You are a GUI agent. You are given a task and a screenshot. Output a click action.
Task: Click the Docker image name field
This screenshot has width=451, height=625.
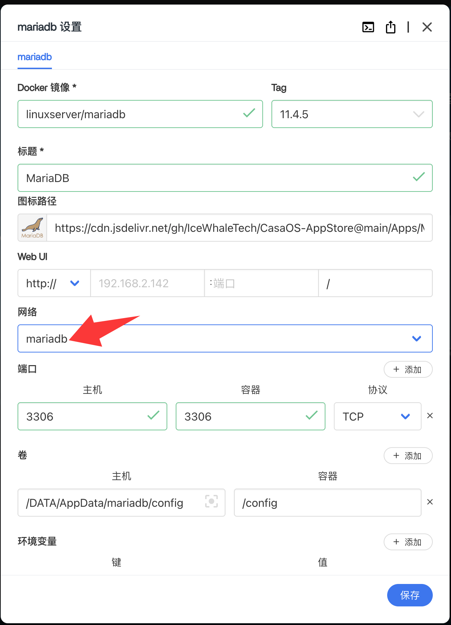pyautogui.click(x=133, y=114)
